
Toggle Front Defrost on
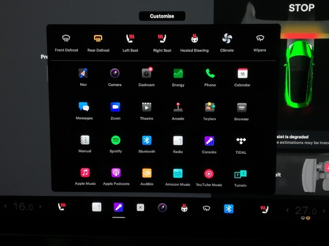pos(66,39)
